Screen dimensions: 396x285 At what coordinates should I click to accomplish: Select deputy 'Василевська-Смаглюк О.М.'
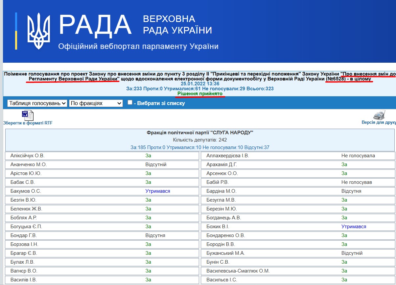(x=238, y=271)
